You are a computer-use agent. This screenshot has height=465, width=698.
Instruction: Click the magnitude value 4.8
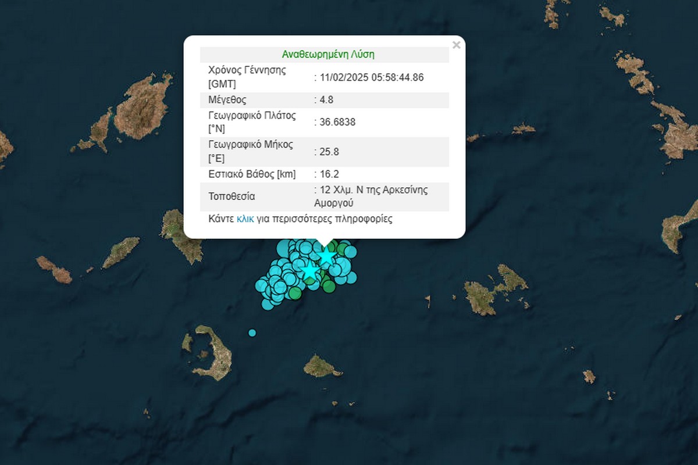click(323, 100)
